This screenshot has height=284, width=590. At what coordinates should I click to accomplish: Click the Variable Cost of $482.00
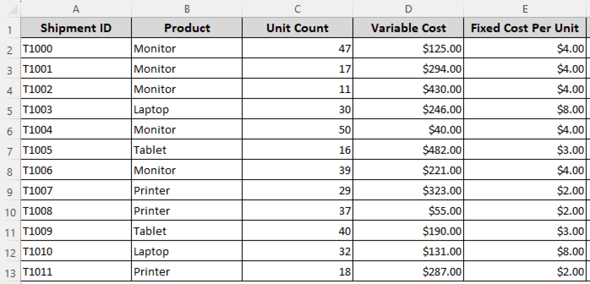408,150
